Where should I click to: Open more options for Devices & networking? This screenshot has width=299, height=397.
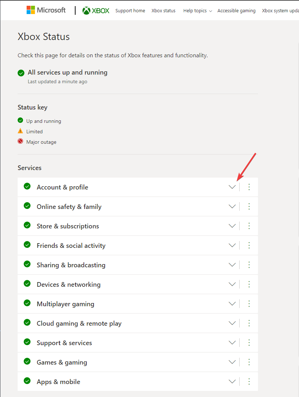point(249,284)
